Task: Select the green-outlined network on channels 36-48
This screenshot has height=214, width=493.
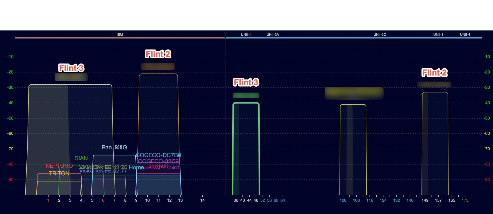Action: 246,149
